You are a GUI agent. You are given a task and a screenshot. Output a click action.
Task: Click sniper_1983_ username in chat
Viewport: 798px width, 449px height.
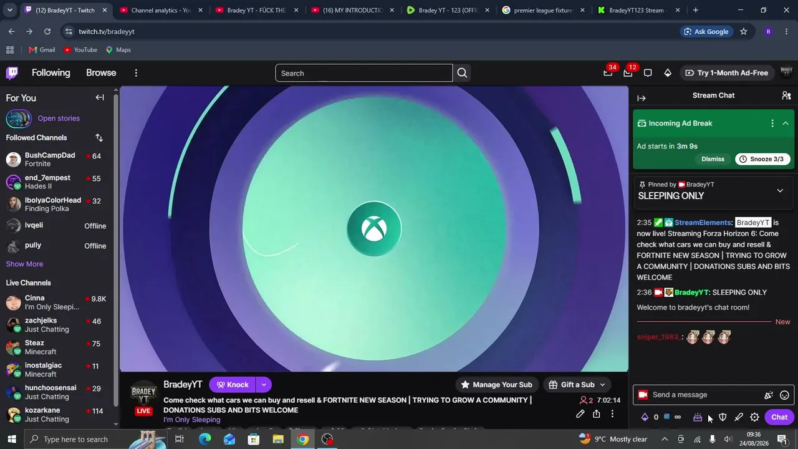[658, 337]
